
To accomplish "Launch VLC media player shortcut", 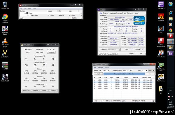I will tap(5, 42).
